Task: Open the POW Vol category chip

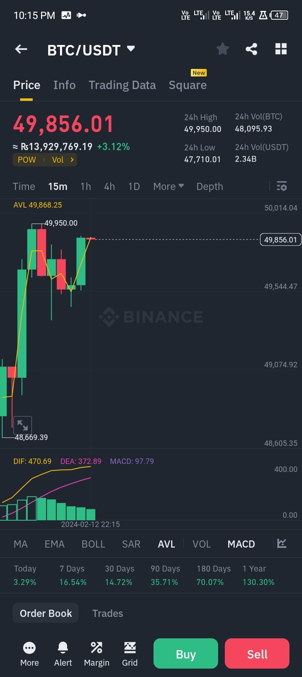Action: (x=45, y=160)
